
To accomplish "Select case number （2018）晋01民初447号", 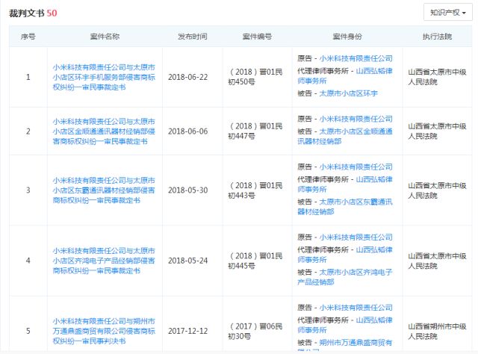I will point(255,131).
